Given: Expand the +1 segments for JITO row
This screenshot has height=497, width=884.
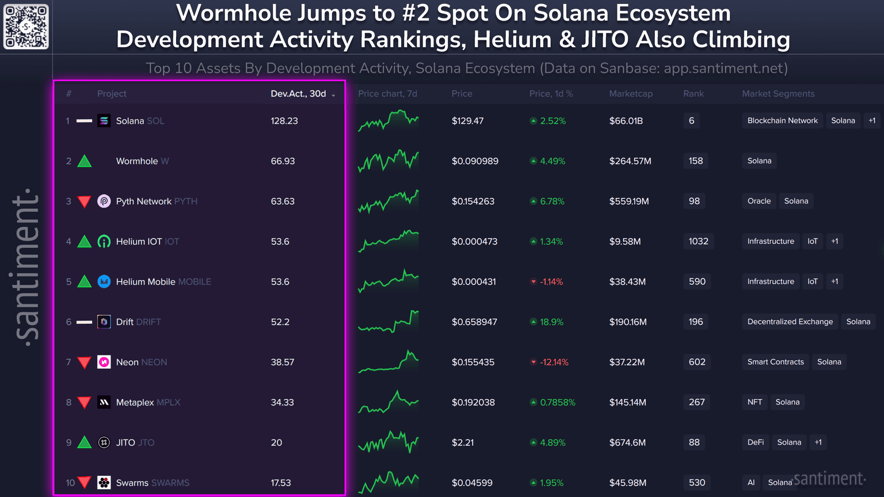Looking at the screenshot, I should [x=818, y=442].
